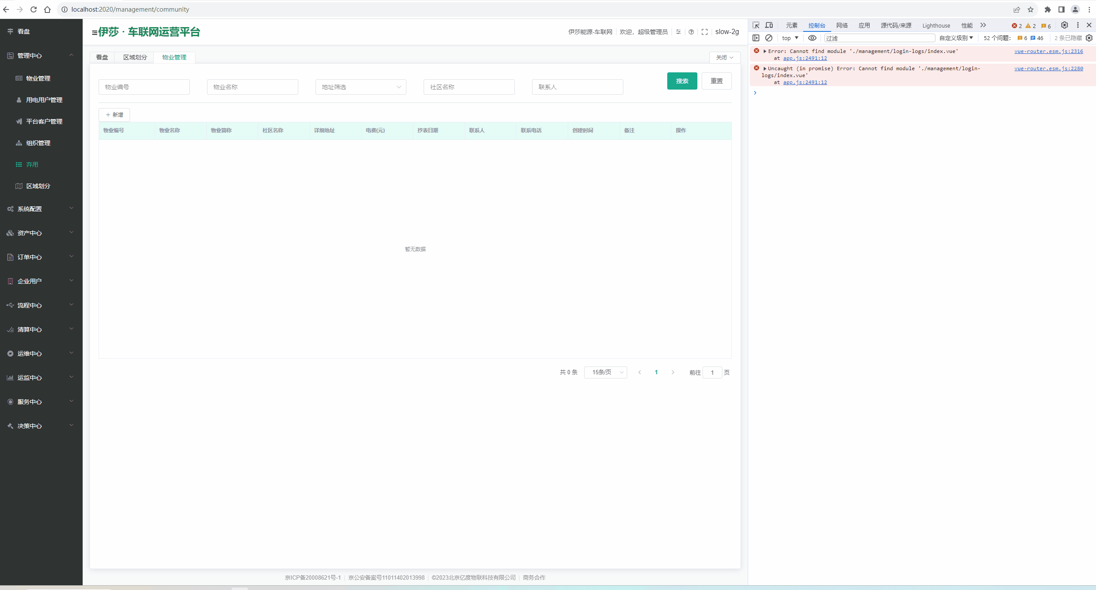Screen dimensions: 1096x590
Task: Click the help question mark icon
Action: point(691,32)
